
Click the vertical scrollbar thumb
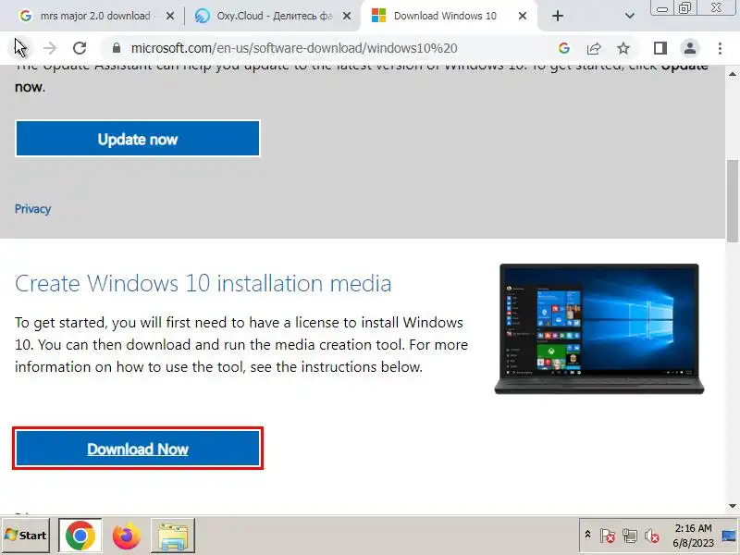pos(733,201)
